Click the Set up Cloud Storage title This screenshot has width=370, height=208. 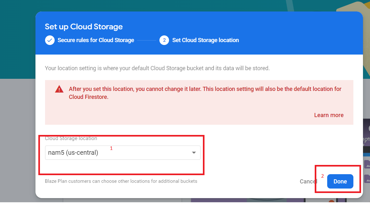84,27
